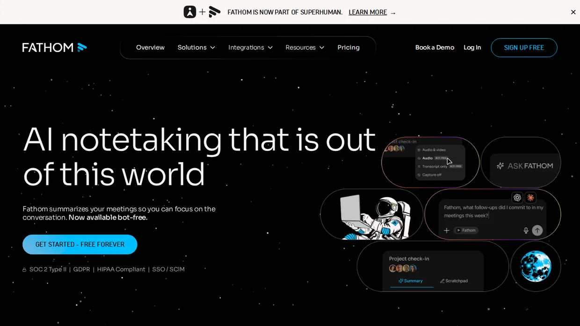This screenshot has width=580, height=326.
Task: Click the "SSO / SCIM" text
Action: (x=168, y=269)
